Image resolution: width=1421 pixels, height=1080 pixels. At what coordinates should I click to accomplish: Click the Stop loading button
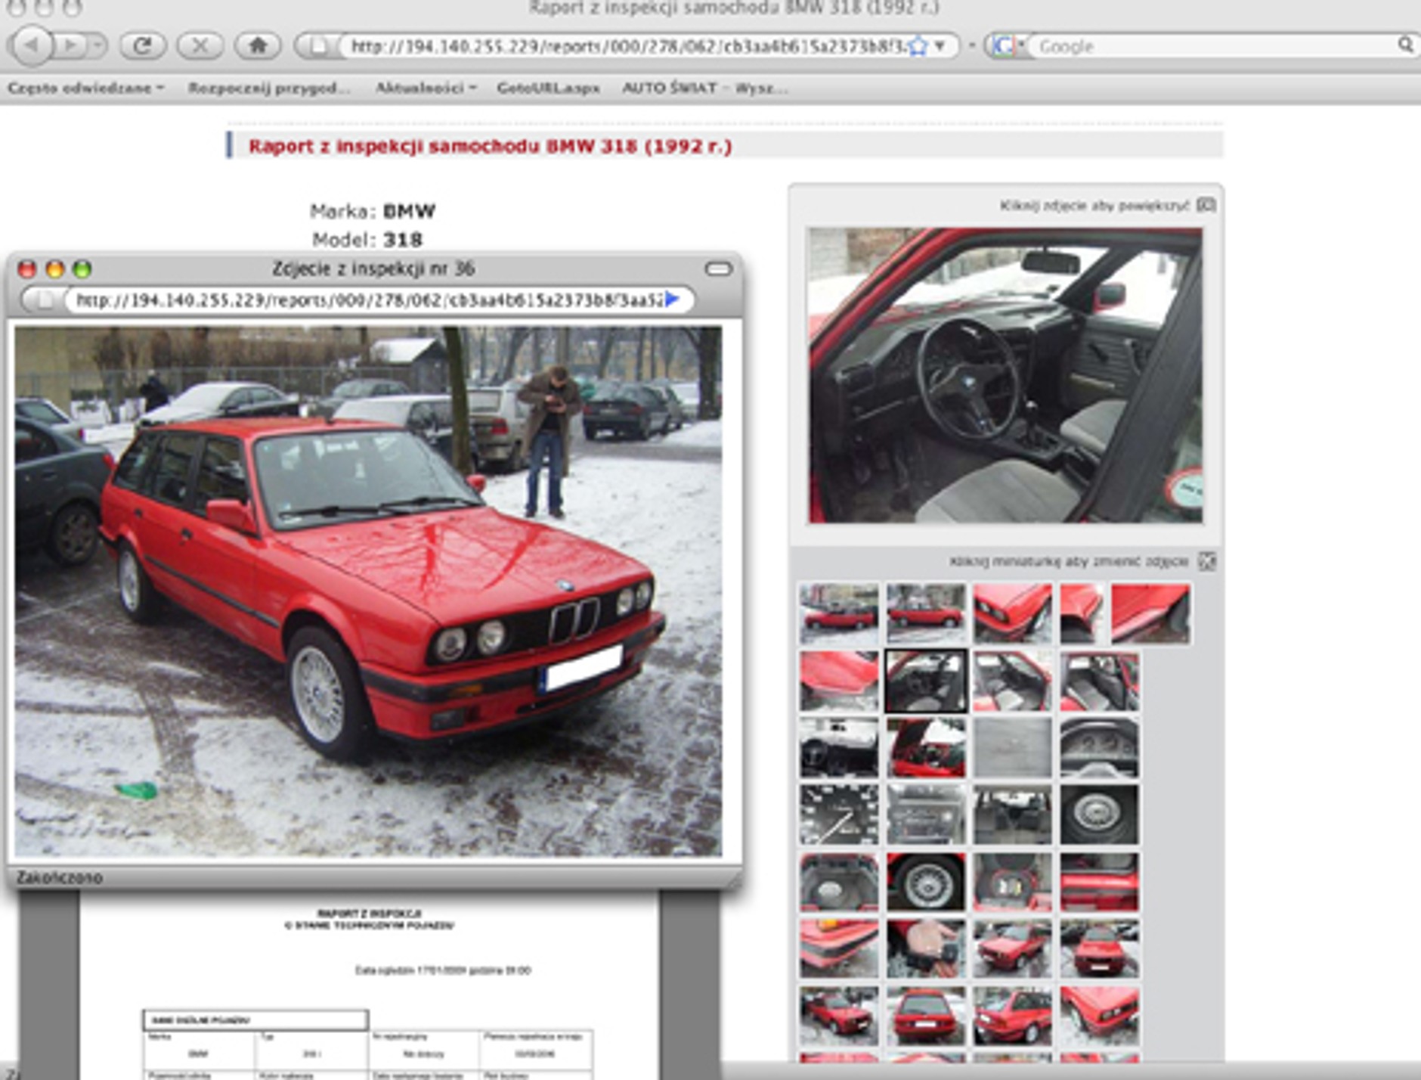coord(200,45)
